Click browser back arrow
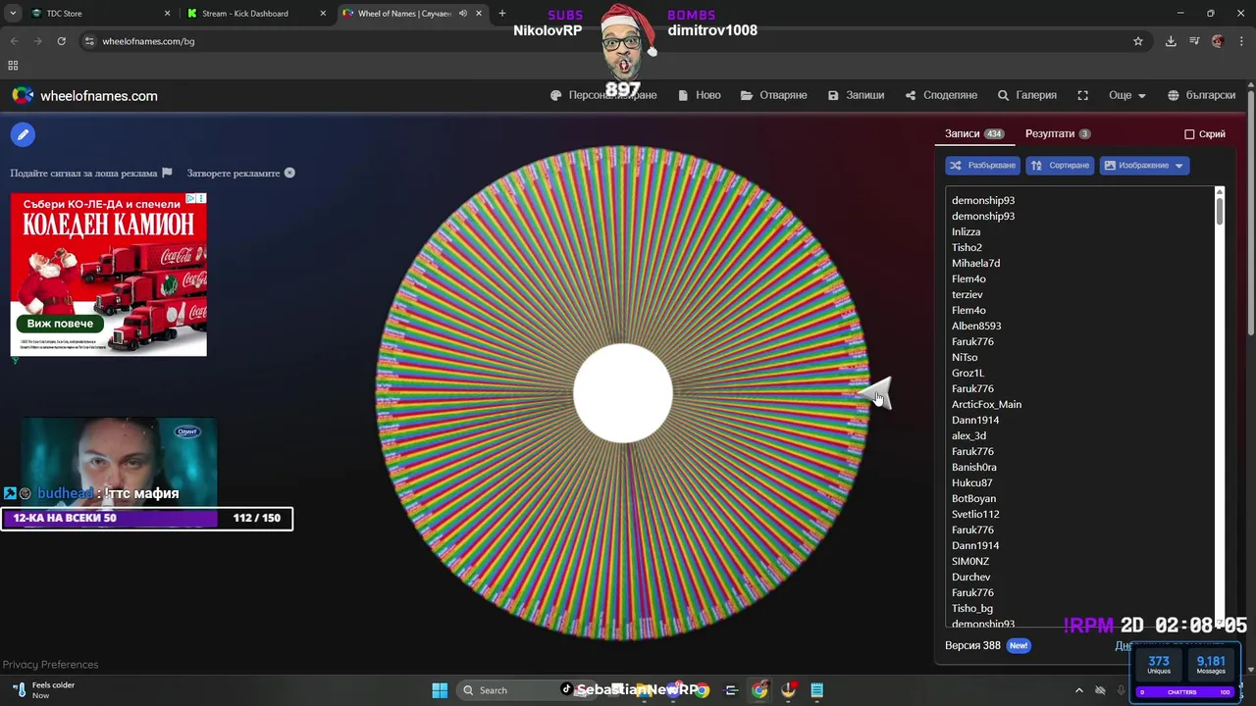 point(14,41)
